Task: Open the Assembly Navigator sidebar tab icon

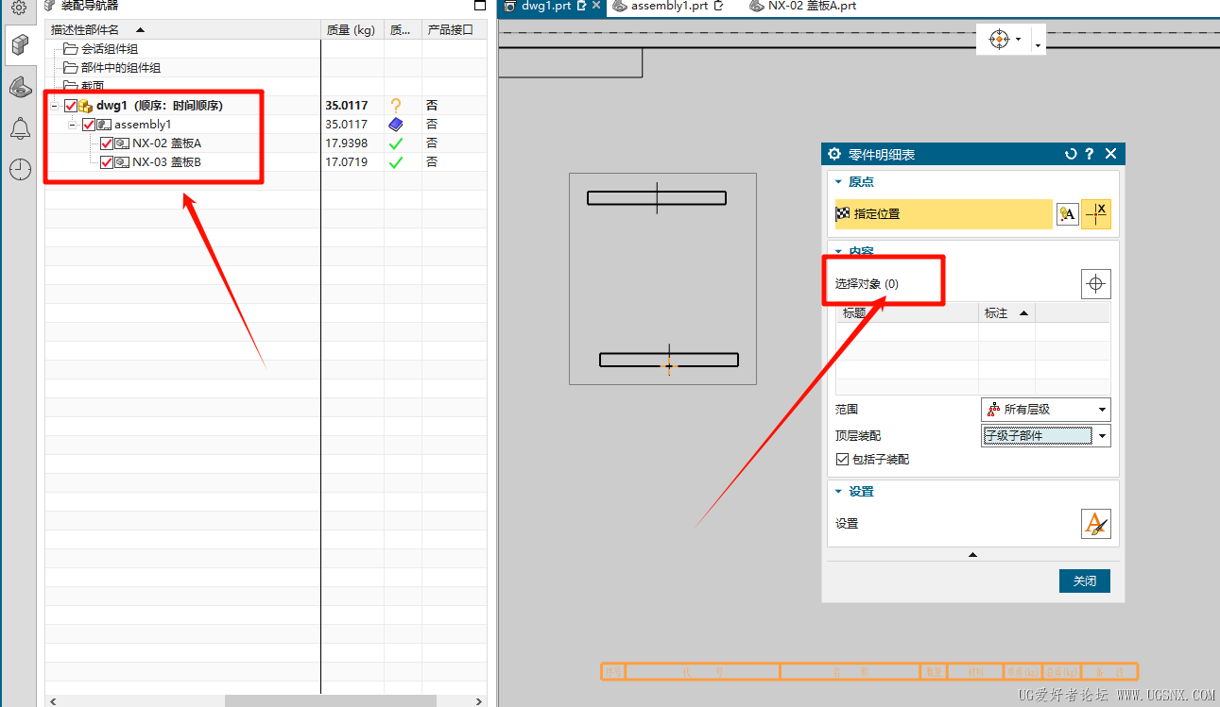Action: coord(20,45)
